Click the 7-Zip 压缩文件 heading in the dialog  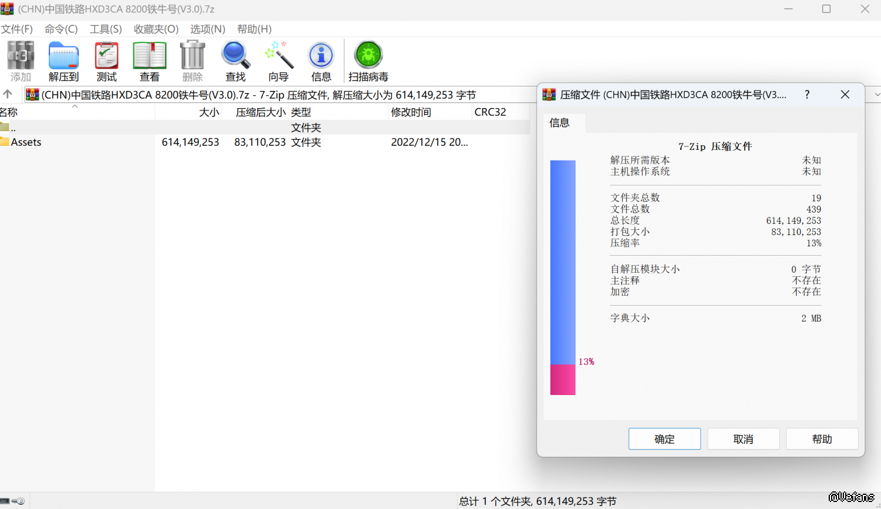(715, 146)
